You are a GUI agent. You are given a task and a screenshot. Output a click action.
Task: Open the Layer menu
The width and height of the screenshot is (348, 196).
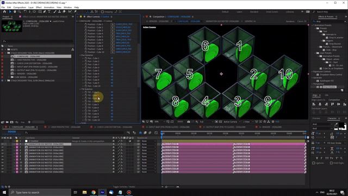pos(31,7)
